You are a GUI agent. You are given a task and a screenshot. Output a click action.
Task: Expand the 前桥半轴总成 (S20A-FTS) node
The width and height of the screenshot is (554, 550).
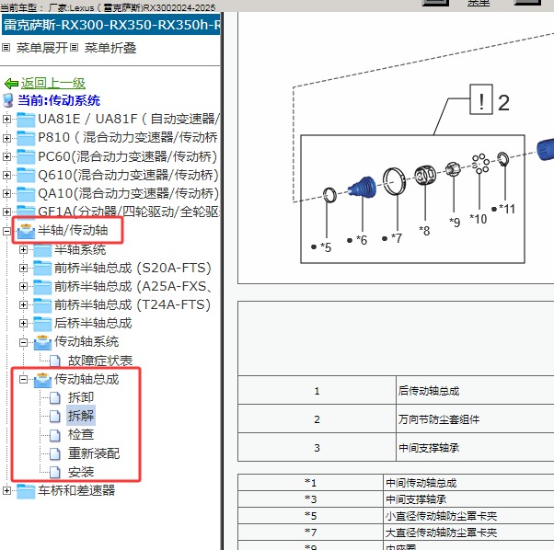point(23,268)
